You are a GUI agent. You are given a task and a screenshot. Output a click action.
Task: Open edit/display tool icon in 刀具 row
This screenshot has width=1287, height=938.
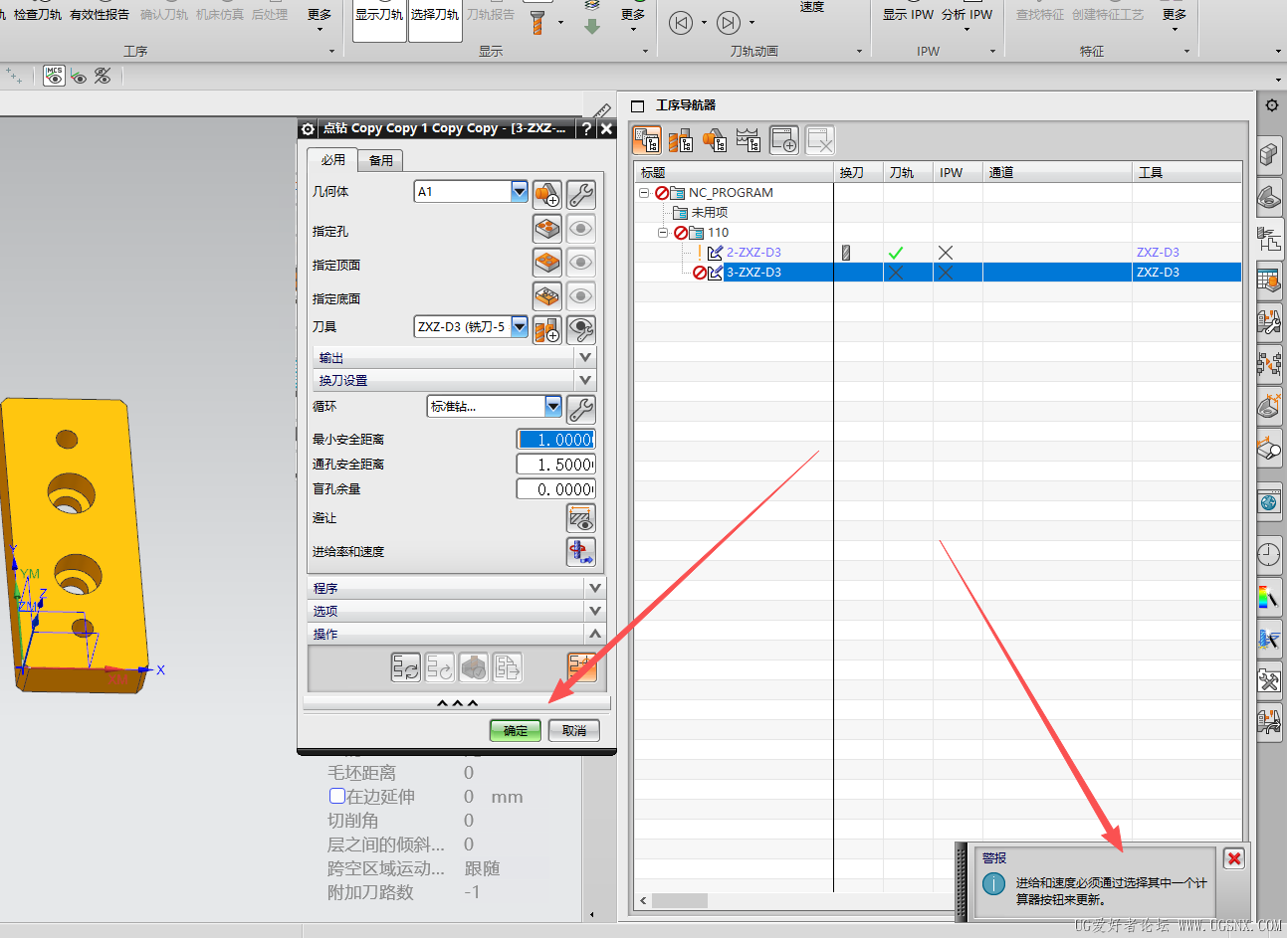[x=581, y=329]
